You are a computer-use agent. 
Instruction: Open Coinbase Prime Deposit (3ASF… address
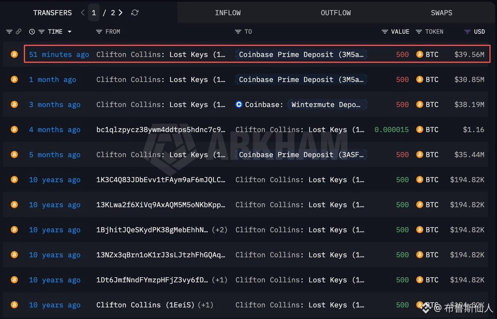(302, 155)
